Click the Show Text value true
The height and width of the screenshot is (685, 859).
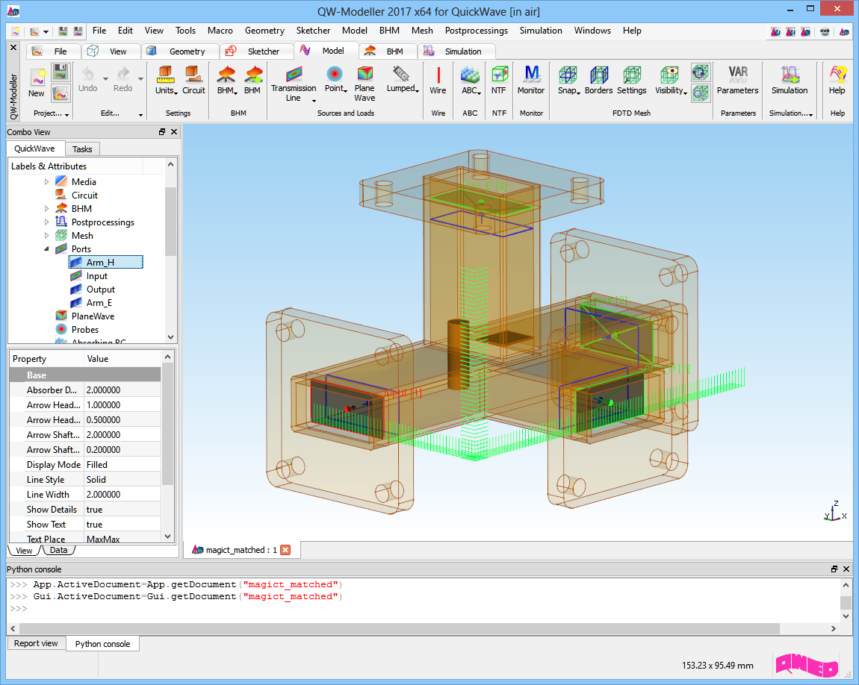coord(123,524)
